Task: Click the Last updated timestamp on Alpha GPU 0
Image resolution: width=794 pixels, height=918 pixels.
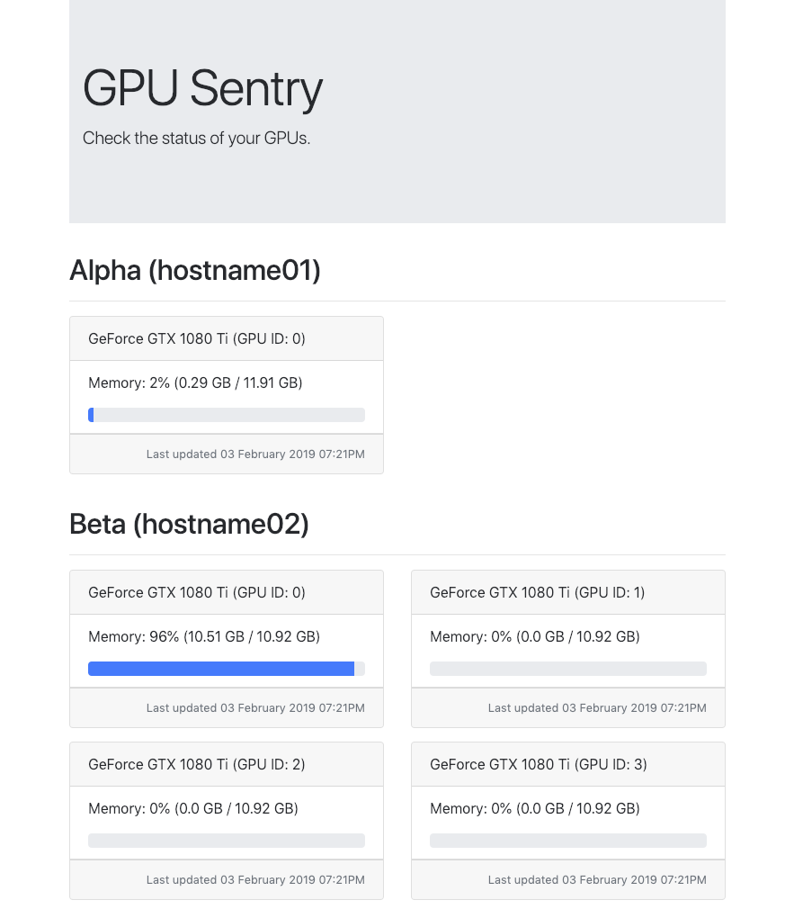Action: 255,454
